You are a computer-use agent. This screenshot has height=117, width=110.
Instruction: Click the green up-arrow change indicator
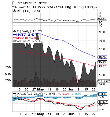[96, 7]
